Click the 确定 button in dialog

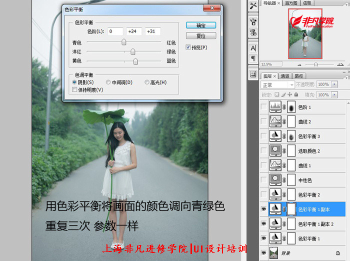[201, 25]
